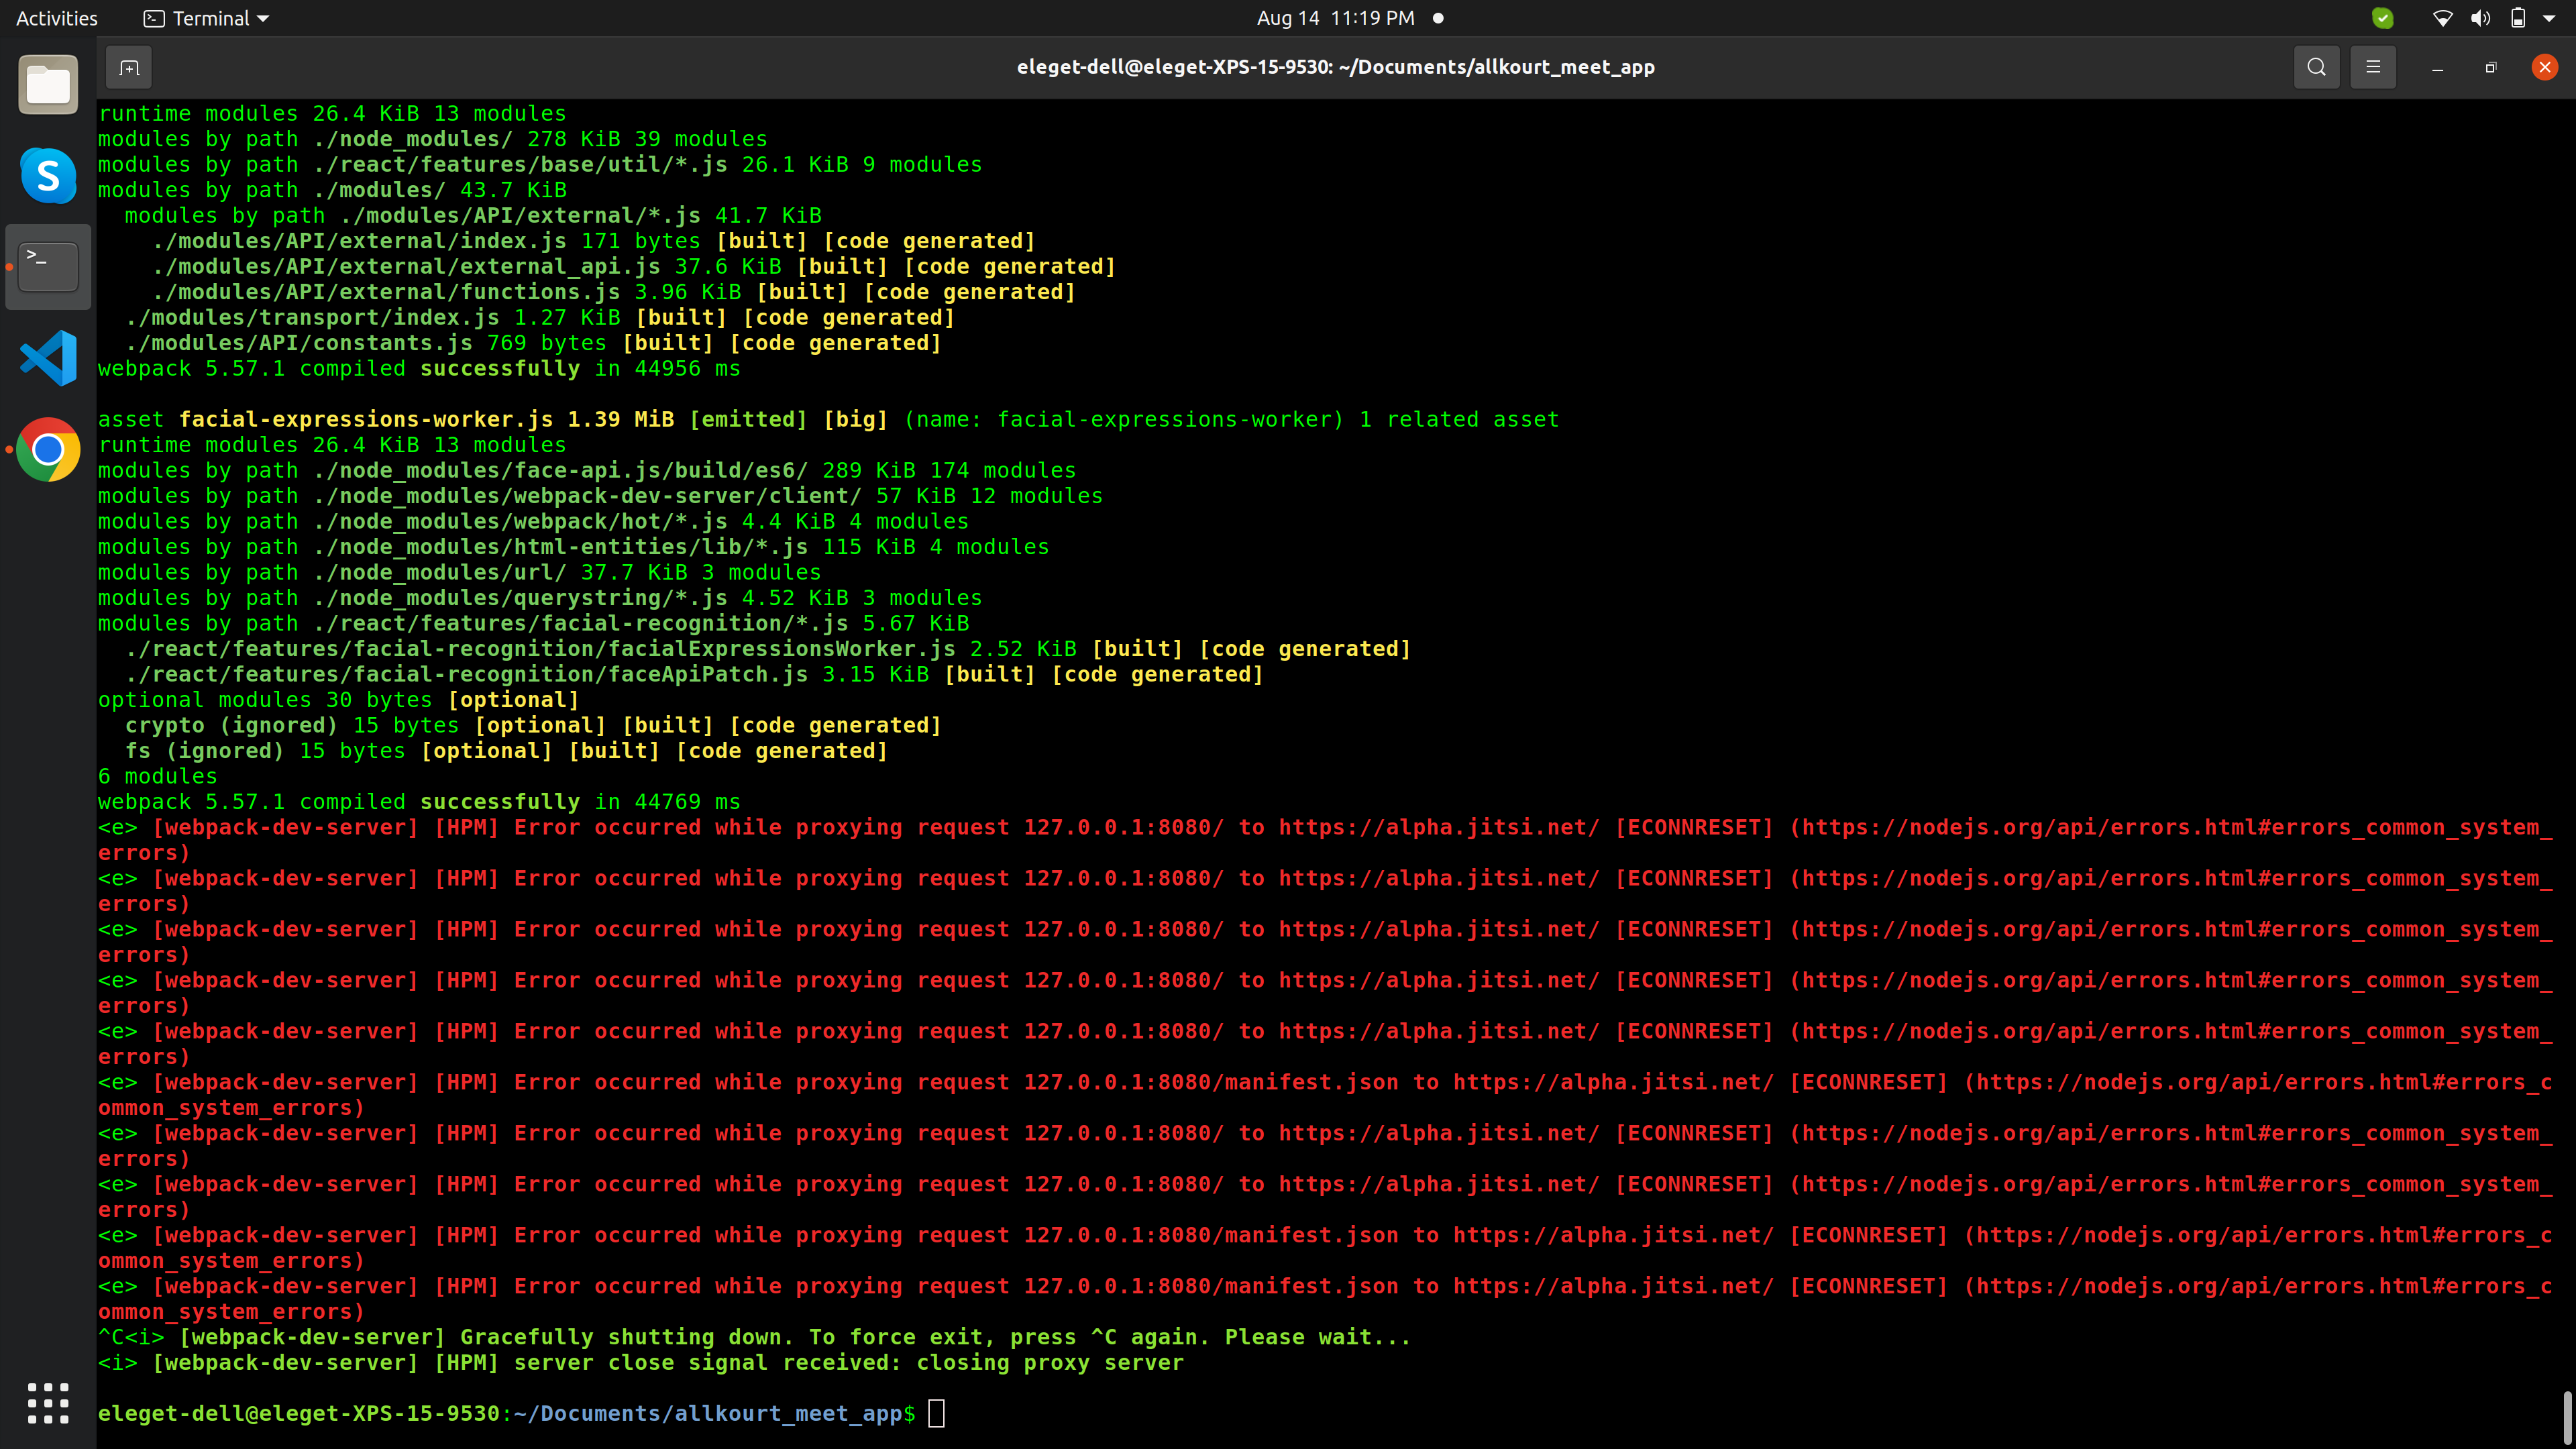Viewport: 2576px width, 1449px height.
Task: Expand the system menu arrow
Action: [x=2549, y=18]
